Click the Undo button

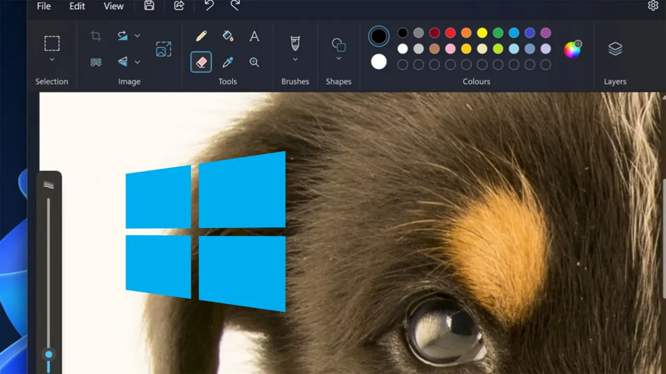(209, 6)
